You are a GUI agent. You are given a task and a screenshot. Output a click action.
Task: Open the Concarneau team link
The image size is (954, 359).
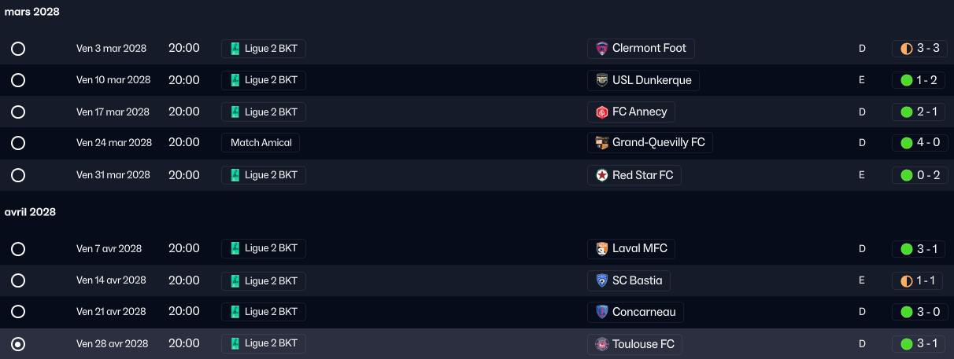point(636,312)
